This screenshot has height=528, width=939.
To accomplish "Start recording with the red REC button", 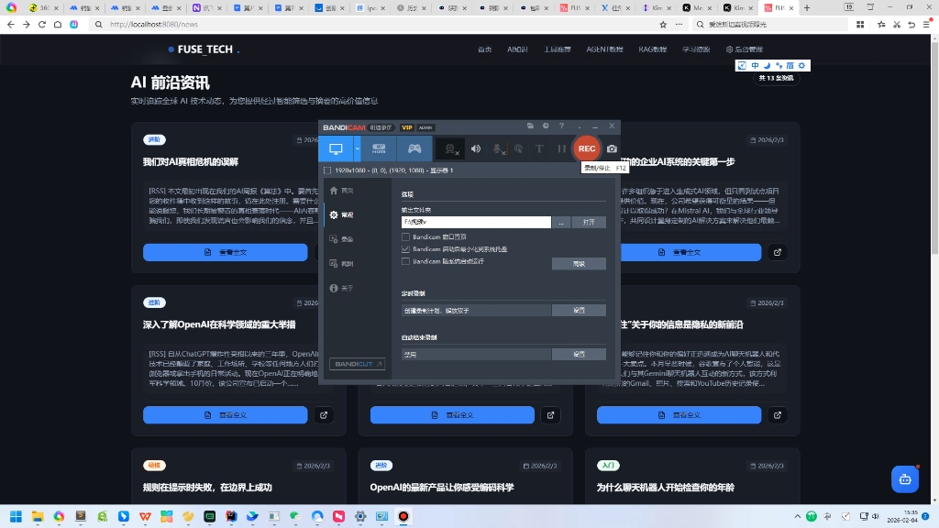I will click(x=586, y=148).
